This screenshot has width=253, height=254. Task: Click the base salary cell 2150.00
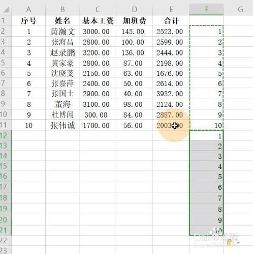coord(98,73)
